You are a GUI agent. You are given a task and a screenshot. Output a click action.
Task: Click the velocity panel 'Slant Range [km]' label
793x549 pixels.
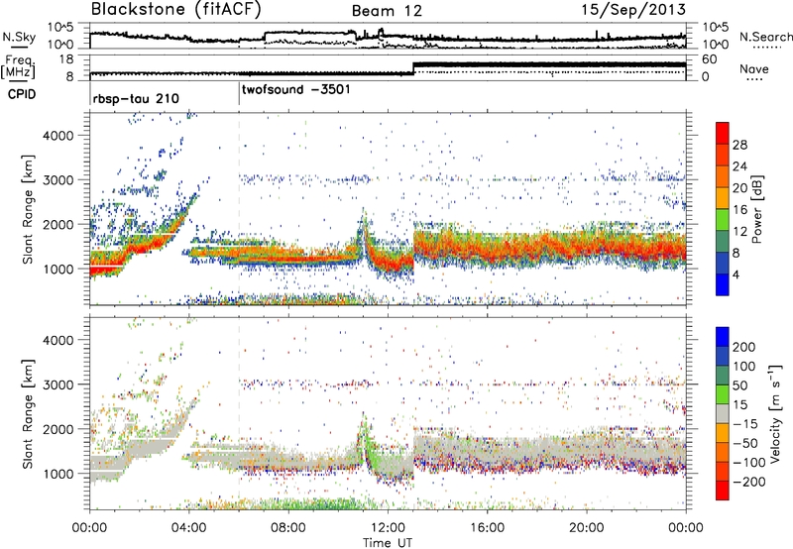pyautogui.click(x=28, y=413)
